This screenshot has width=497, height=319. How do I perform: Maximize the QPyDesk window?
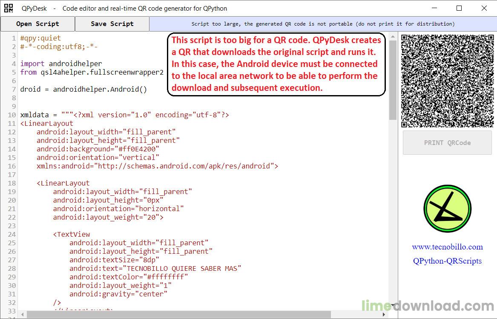click(x=459, y=8)
